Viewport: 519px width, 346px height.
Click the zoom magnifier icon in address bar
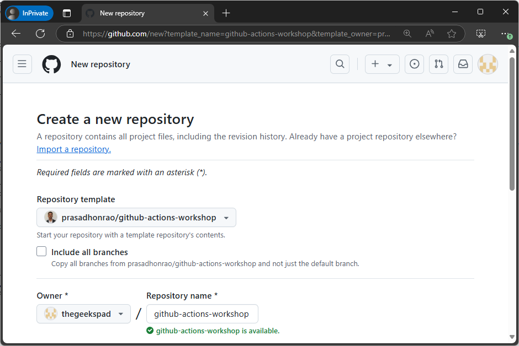tap(407, 34)
